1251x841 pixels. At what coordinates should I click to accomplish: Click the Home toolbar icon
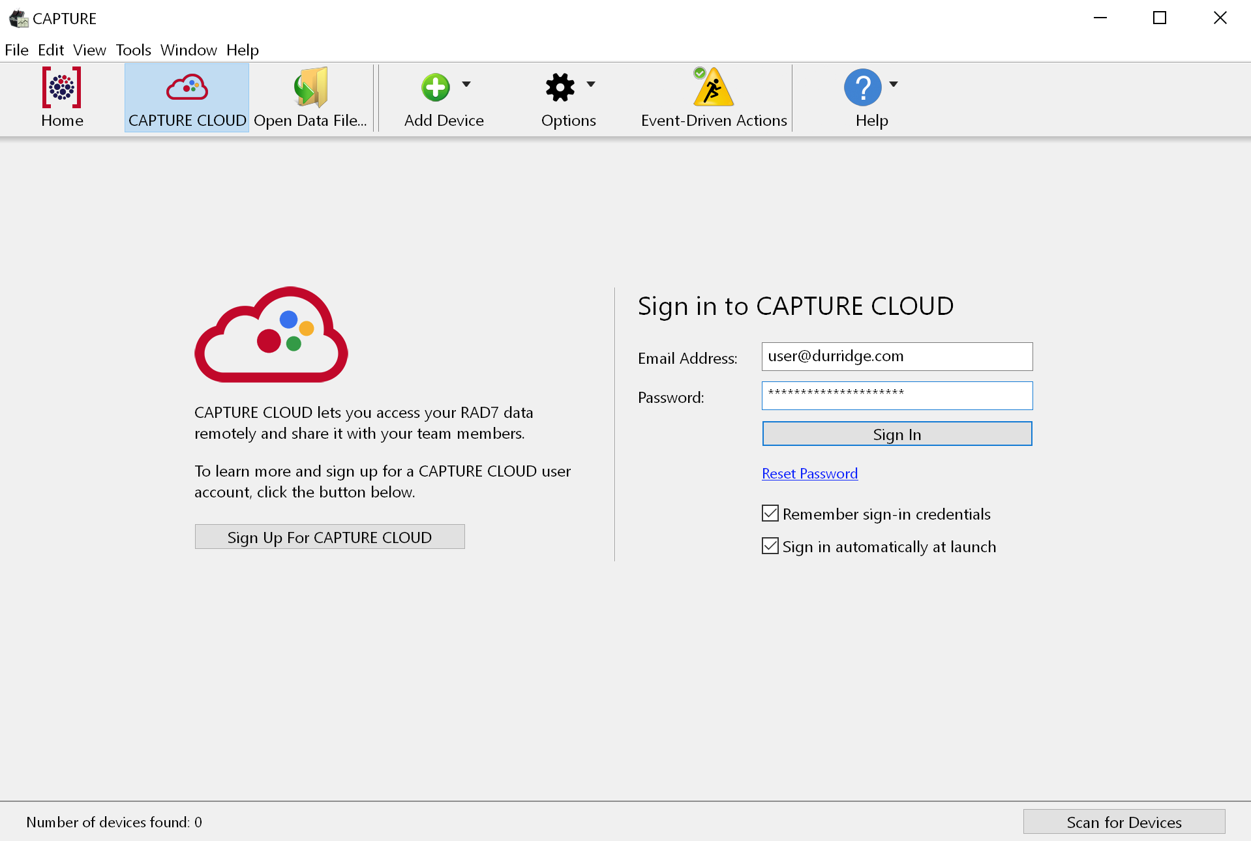coord(62,88)
